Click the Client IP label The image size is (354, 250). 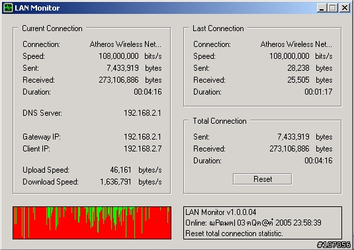[x=36, y=149]
